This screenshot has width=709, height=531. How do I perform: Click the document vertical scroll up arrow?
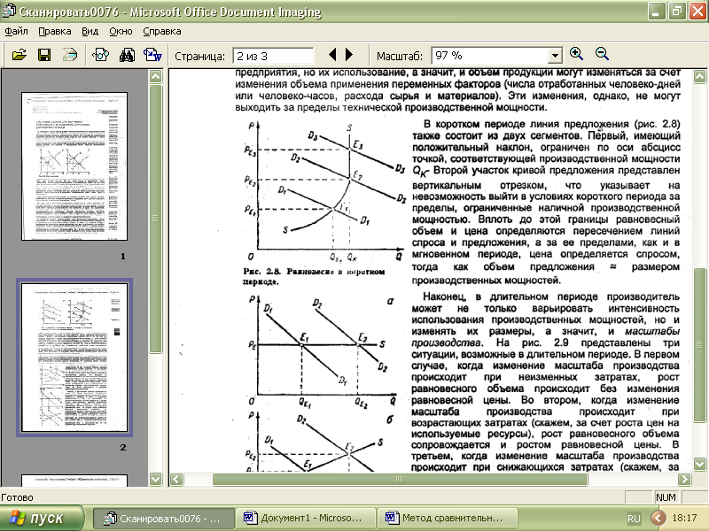pos(700,76)
